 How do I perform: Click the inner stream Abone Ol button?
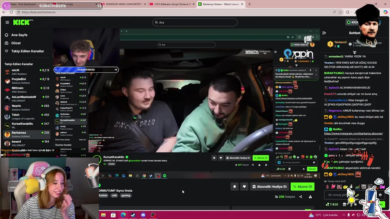pyautogui.click(x=261, y=158)
